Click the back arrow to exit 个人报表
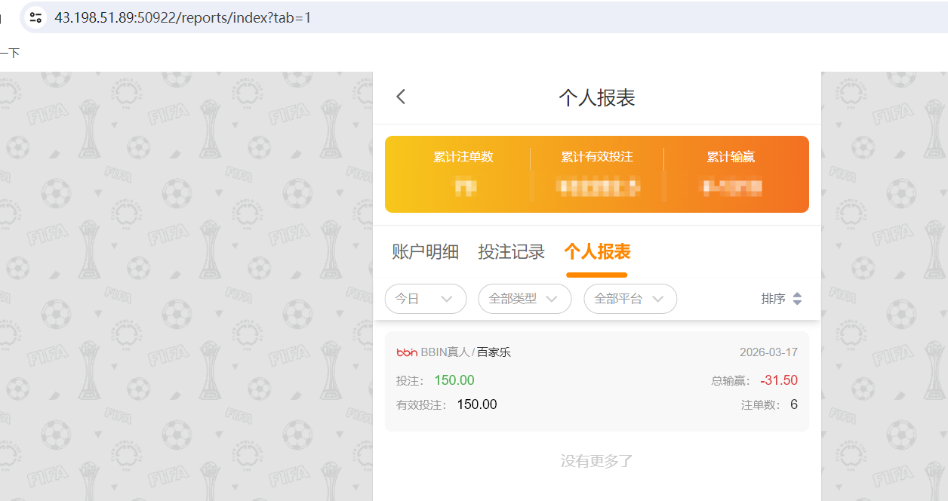 400,97
